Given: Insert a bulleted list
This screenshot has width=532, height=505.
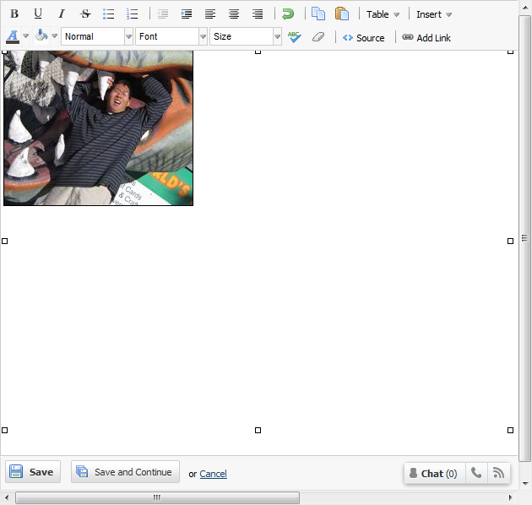Looking at the screenshot, I should [x=109, y=14].
